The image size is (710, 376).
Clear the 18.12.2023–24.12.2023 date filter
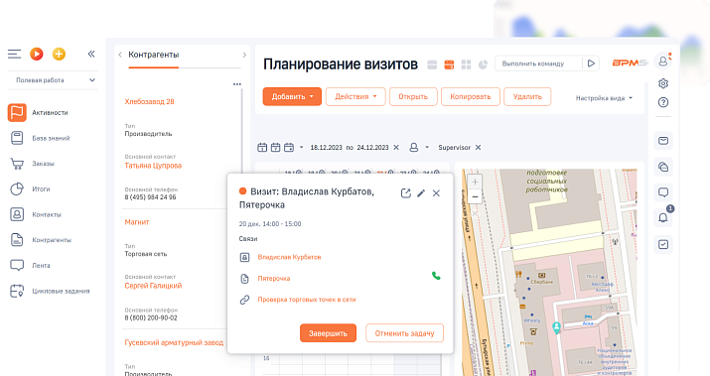tap(396, 148)
